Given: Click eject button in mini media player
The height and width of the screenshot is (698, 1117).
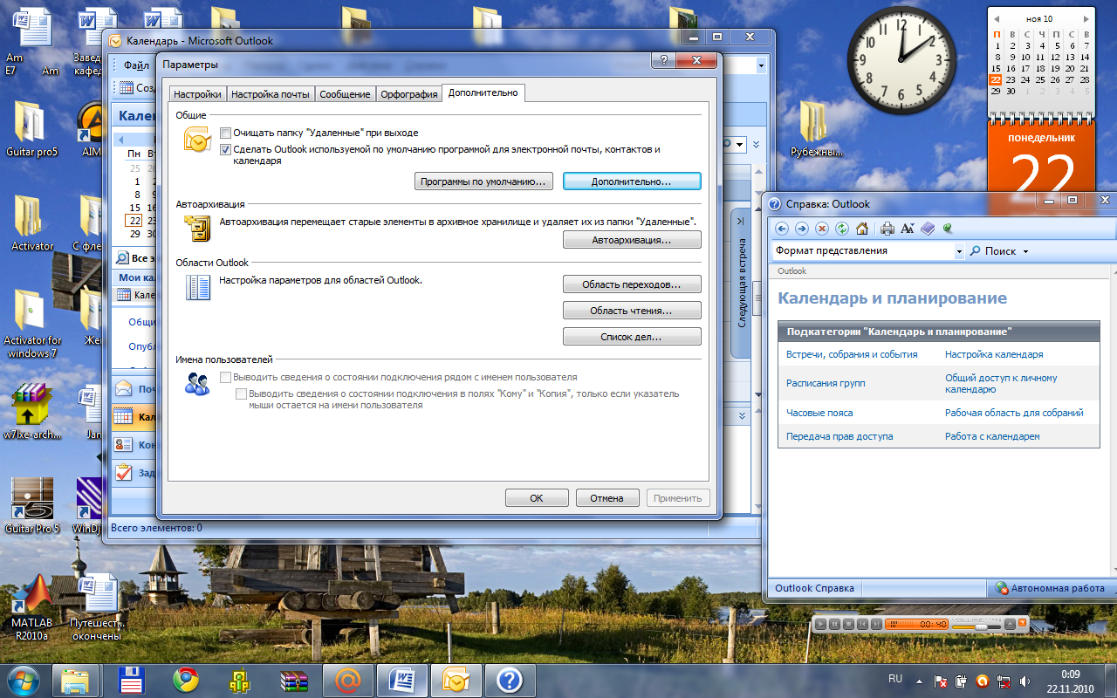Looking at the screenshot, I should pos(1010,624).
